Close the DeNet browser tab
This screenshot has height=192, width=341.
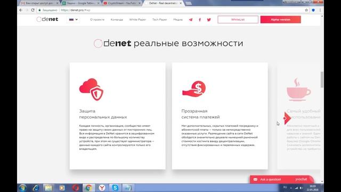[181, 3]
